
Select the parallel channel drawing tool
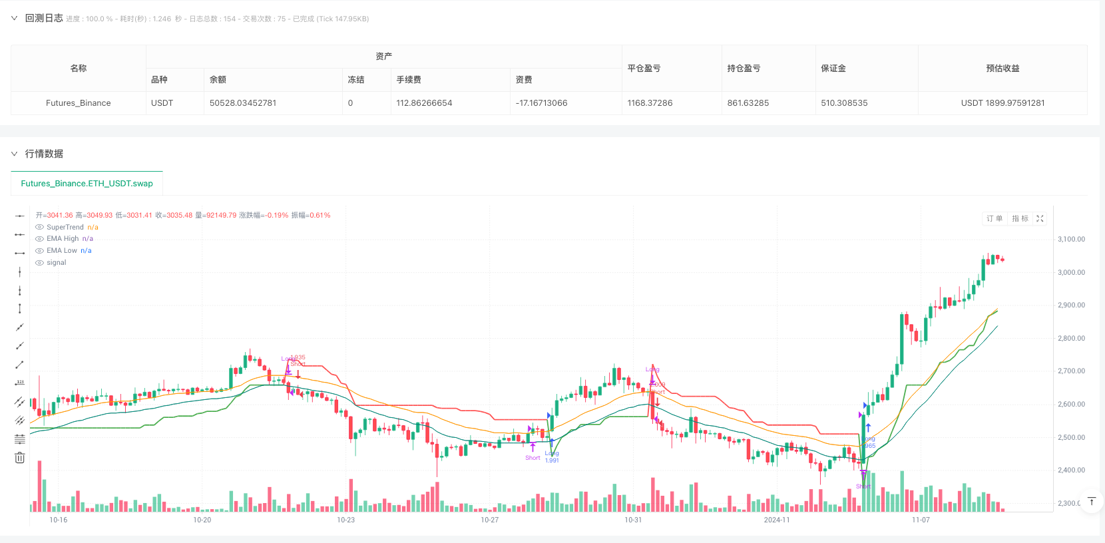click(20, 401)
